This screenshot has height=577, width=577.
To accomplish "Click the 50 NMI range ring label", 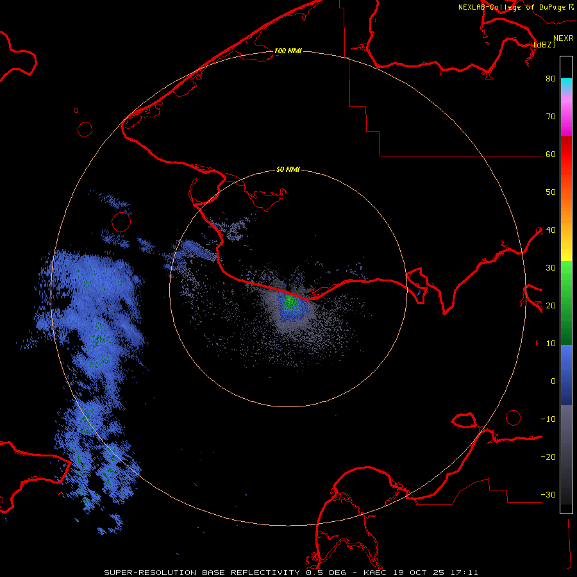I will [x=288, y=170].
